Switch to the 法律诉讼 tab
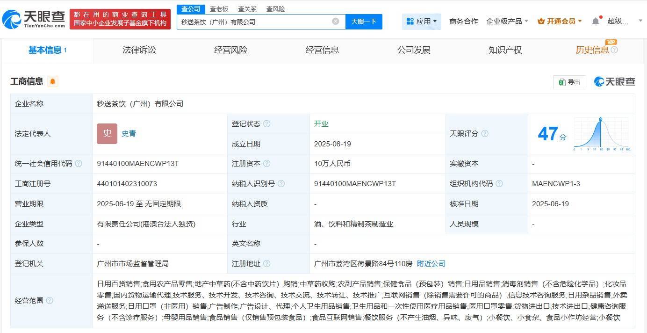 139,50
